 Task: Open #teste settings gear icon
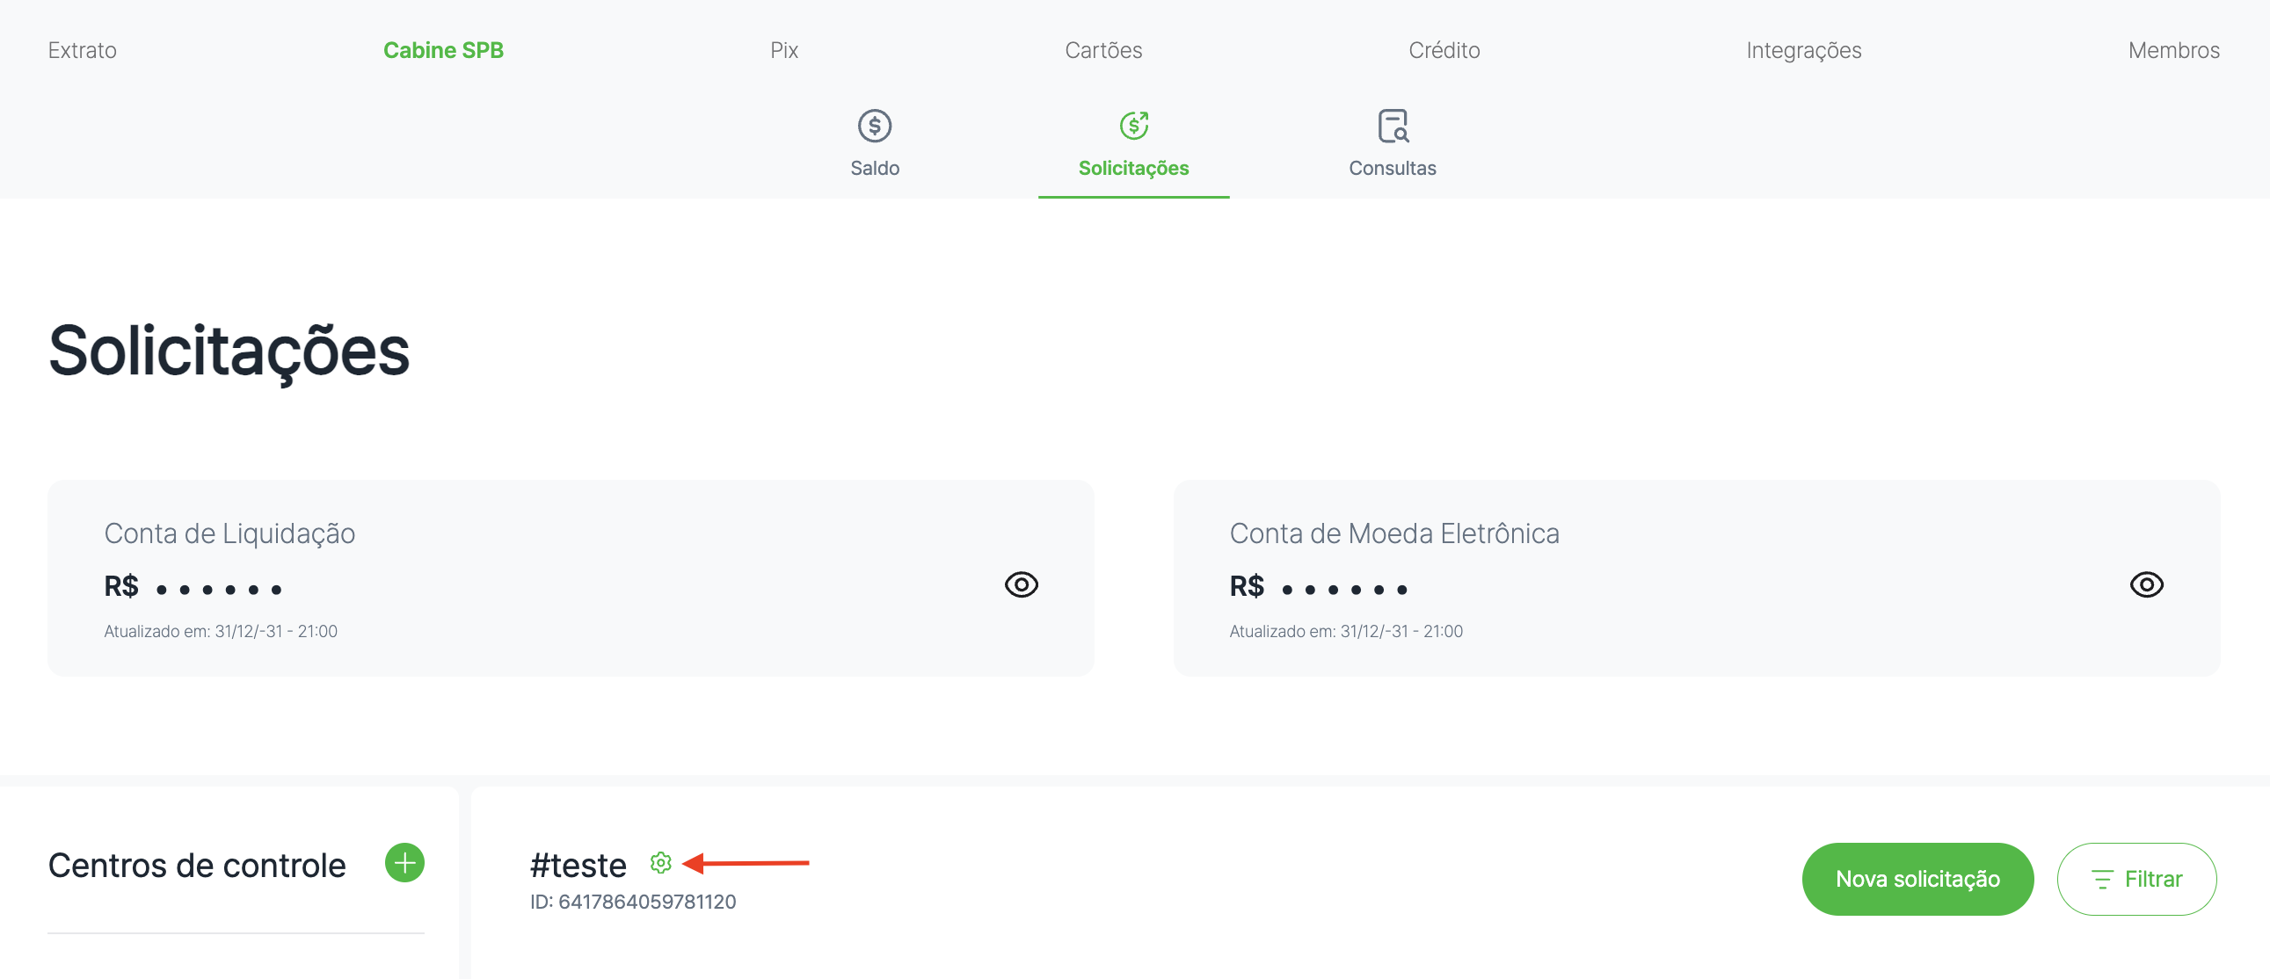click(660, 863)
